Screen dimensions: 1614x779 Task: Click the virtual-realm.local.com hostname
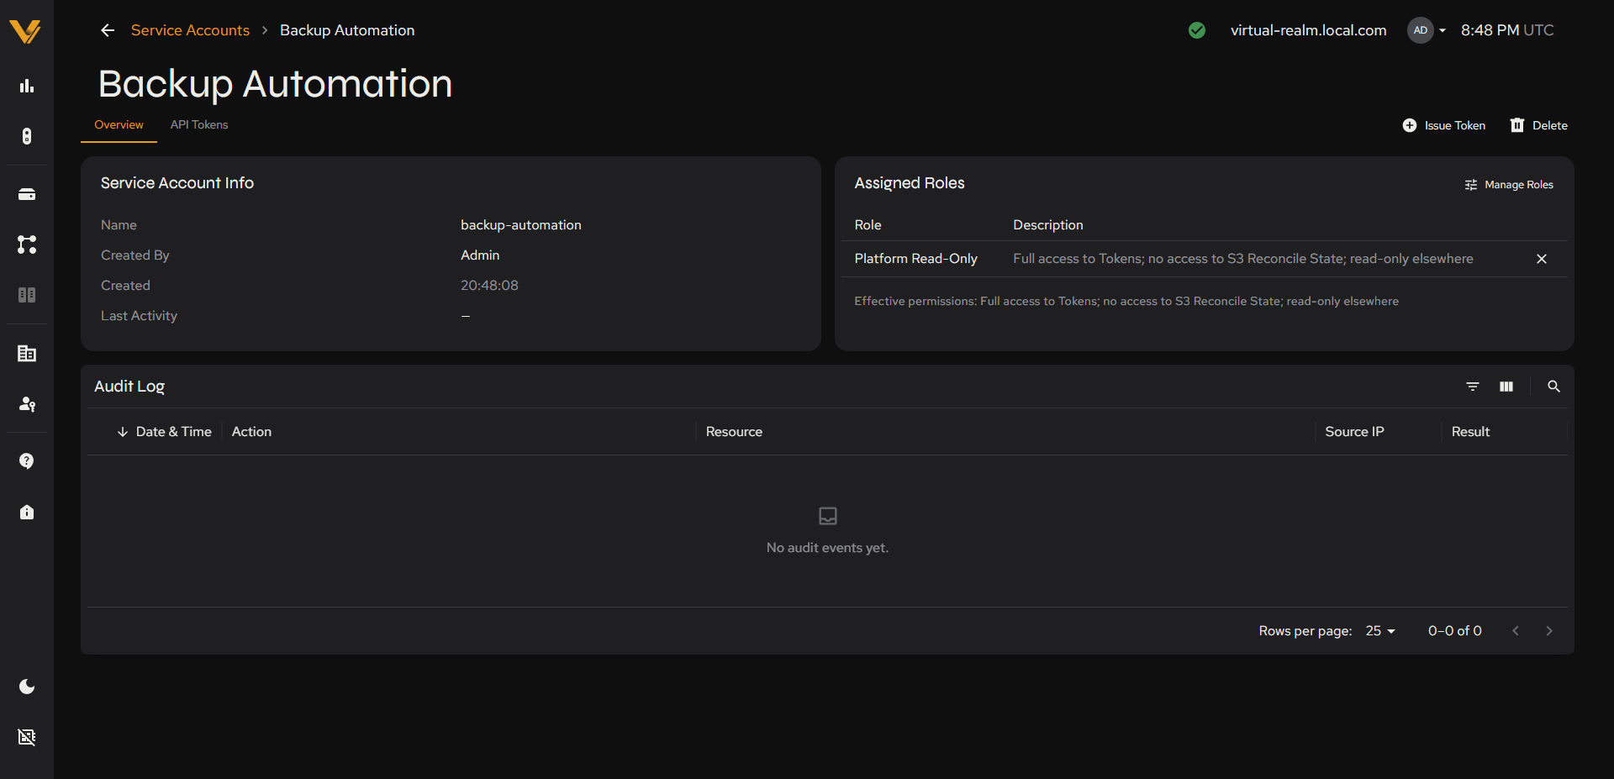click(x=1308, y=30)
